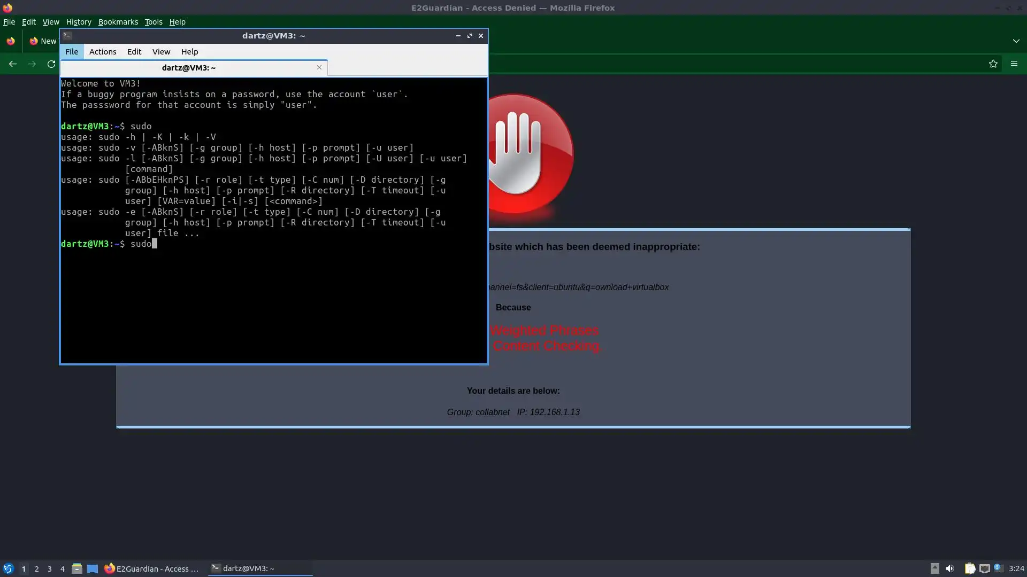Close the dartz@VM3 terminal tab

[x=319, y=67]
